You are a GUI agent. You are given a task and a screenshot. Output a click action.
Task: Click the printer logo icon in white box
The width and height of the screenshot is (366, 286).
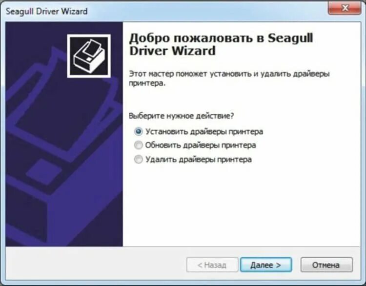tap(89, 56)
